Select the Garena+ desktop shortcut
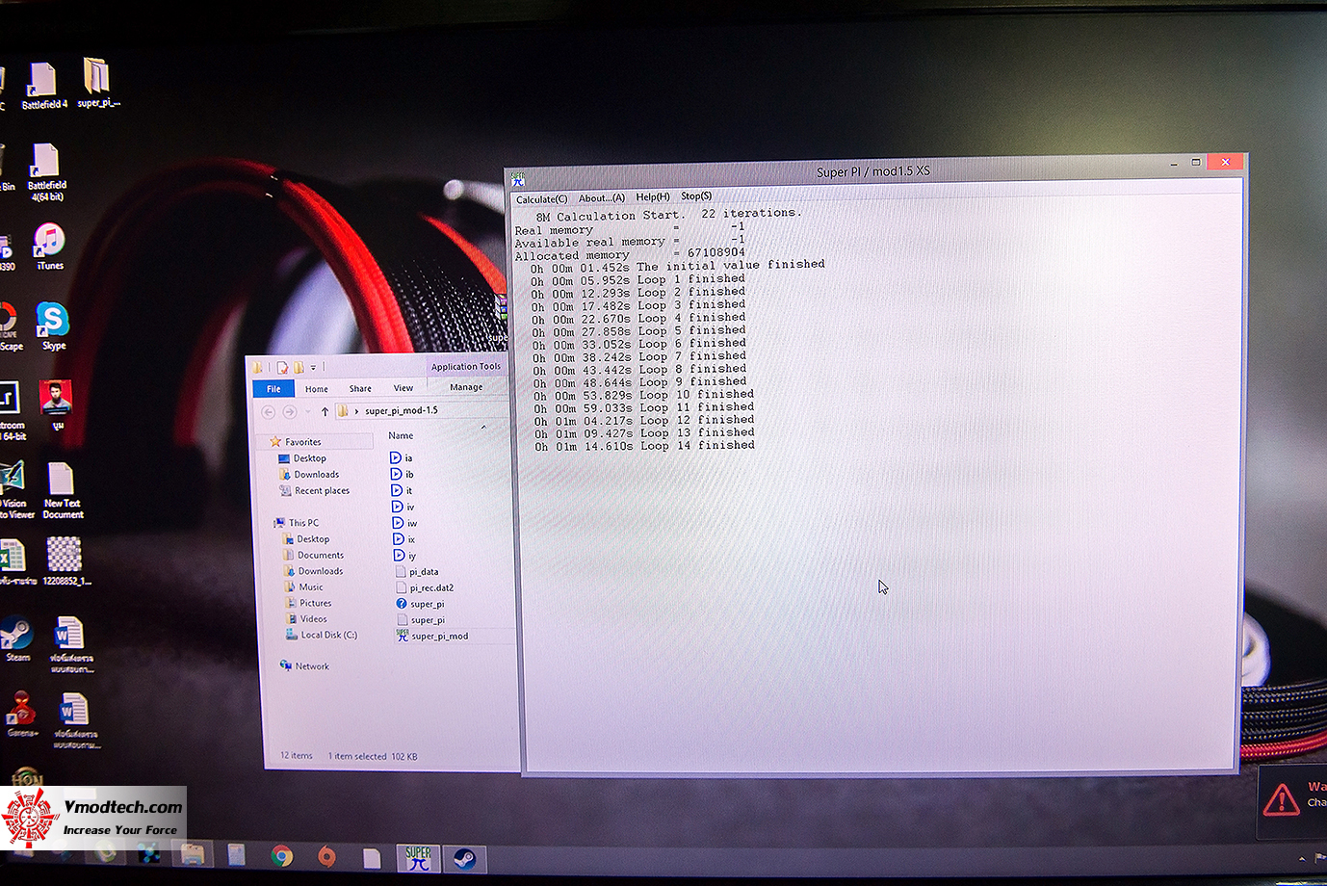The image size is (1327, 886). [x=21, y=715]
